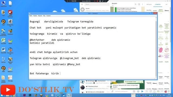Viewport: 173px width, 97px height.
Task: Click the line with '@Livegram_bot' in Notepad
Action: [x=65, y=58]
